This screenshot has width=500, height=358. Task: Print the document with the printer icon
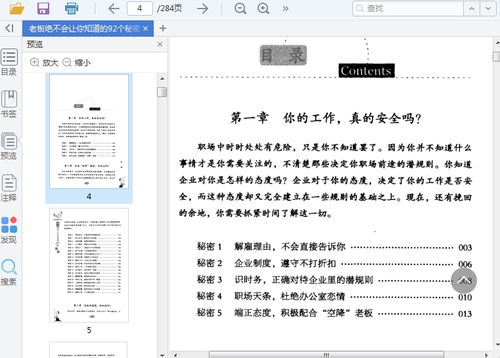coord(72,9)
